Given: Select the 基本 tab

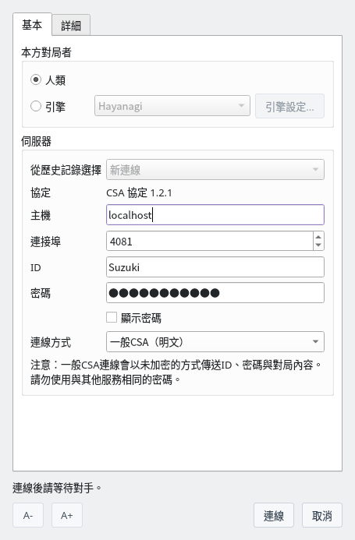Looking at the screenshot, I should pos(32,24).
